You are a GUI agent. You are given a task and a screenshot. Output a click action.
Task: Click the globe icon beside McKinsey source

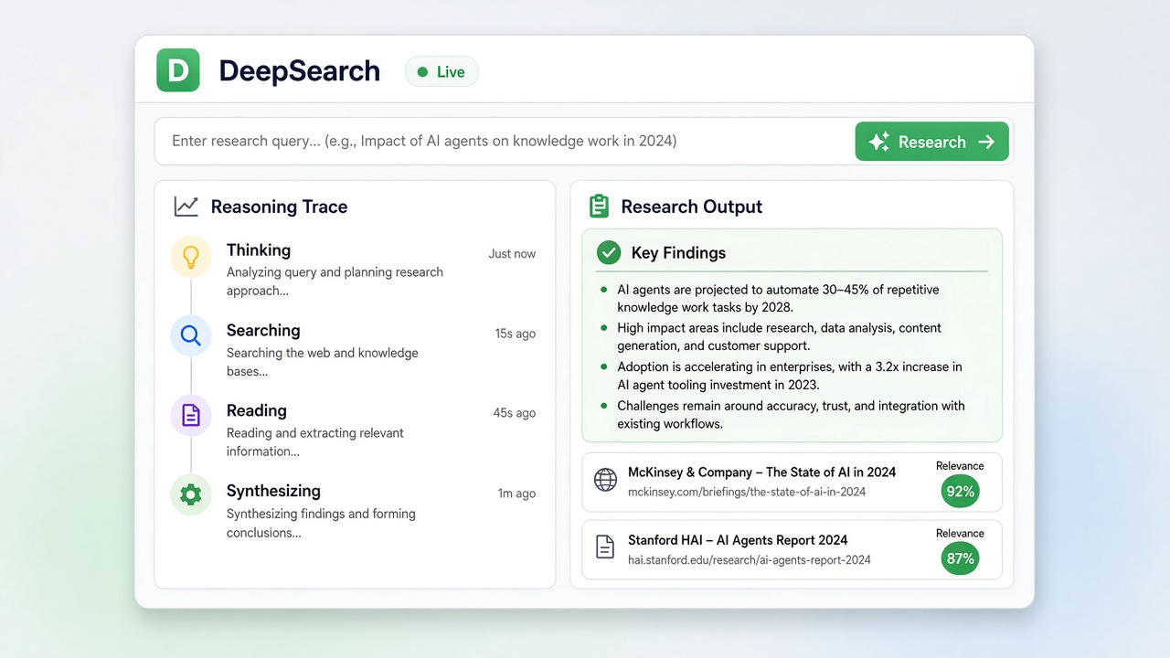click(605, 480)
